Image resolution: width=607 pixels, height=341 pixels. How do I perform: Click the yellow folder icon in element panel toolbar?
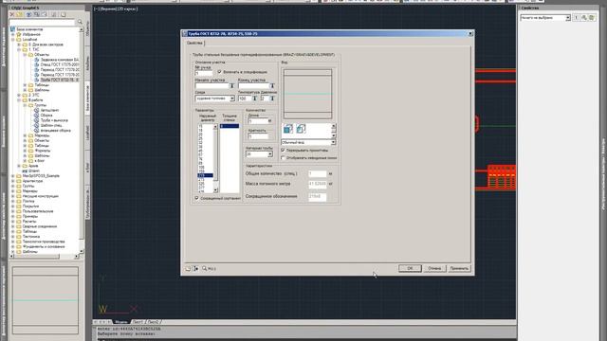click(20, 15)
